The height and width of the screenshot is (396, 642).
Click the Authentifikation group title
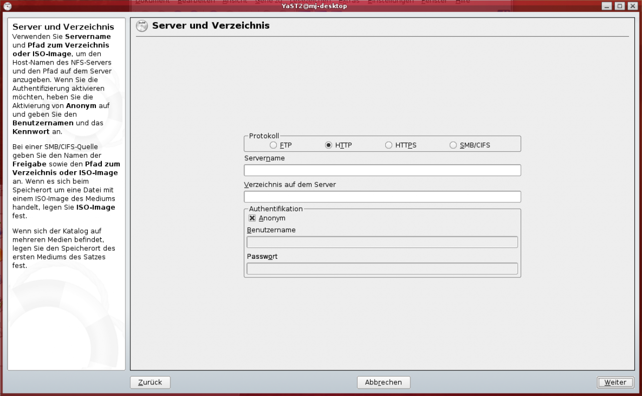pyautogui.click(x=276, y=209)
